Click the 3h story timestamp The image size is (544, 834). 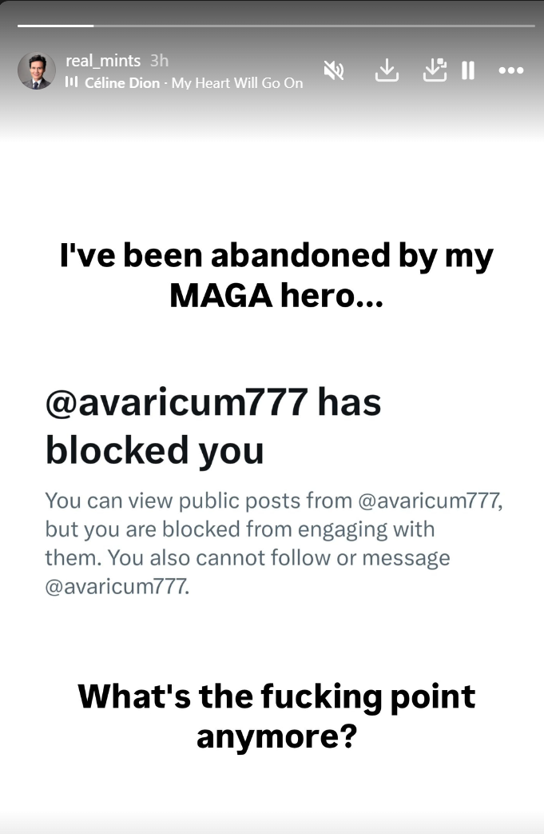pyautogui.click(x=159, y=61)
